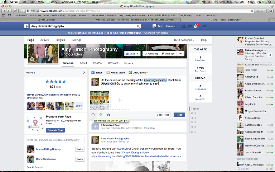
Task: Jump to 2013 in the timeline navigator
Action: [193, 118]
